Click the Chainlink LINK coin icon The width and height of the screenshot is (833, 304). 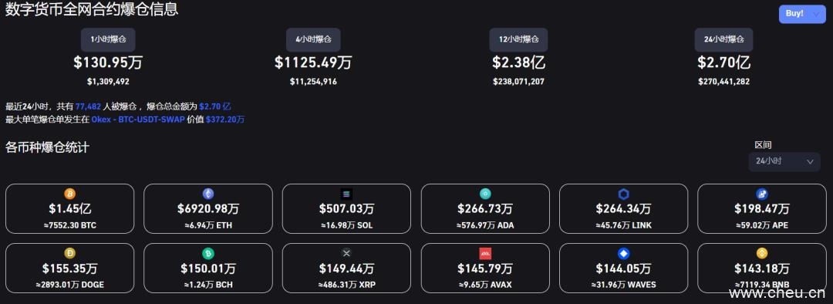pyautogui.click(x=624, y=194)
